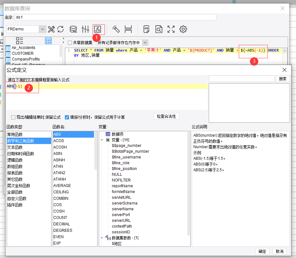The height and width of the screenshot is (258, 296).
Task: Select 文本函数 in function type list
Action: (15, 147)
